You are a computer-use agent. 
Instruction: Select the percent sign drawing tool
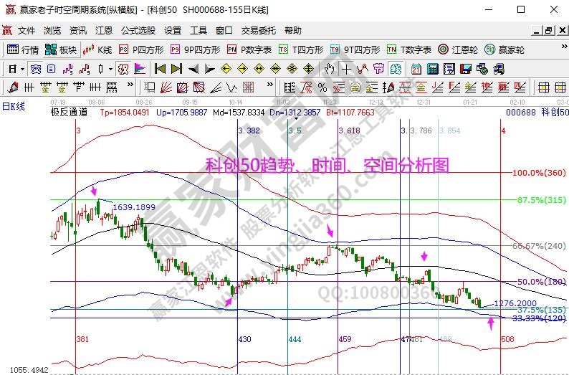[x=322, y=88]
